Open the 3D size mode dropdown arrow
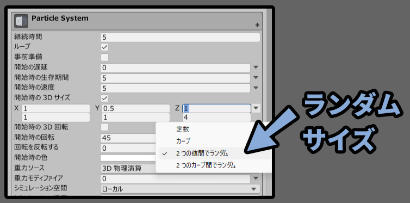 click(x=256, y=108)
